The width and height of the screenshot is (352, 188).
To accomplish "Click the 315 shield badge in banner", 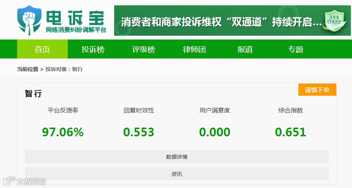I will tap(334, 22).
